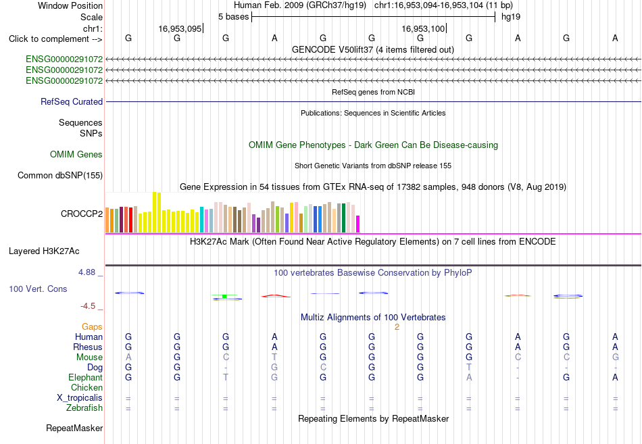Click the GTEx Gene Expression track title

(373, 187)
